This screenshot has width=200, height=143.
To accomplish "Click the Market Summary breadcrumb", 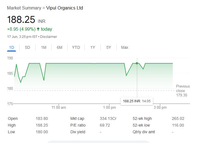I will tap(24, 8).
